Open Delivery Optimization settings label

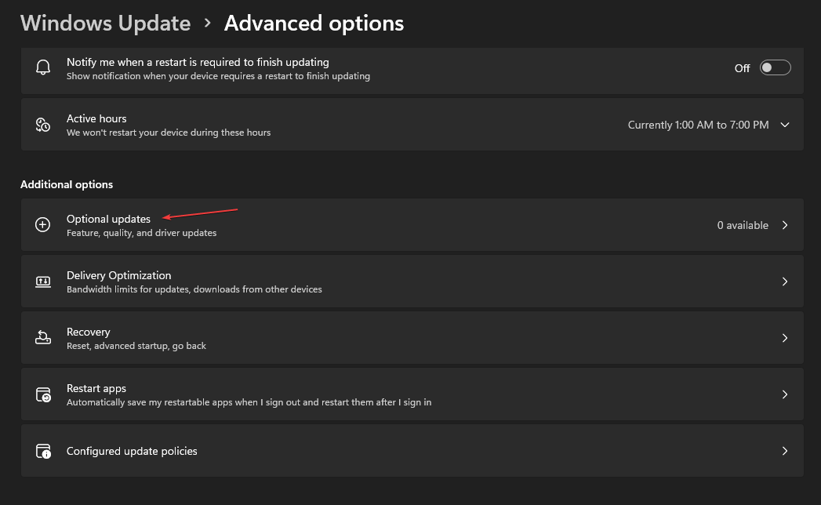118,275
